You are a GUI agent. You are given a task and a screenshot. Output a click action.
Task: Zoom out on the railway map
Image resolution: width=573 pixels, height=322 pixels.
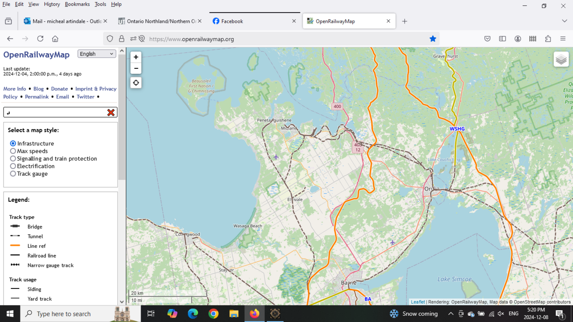(136, 68)
